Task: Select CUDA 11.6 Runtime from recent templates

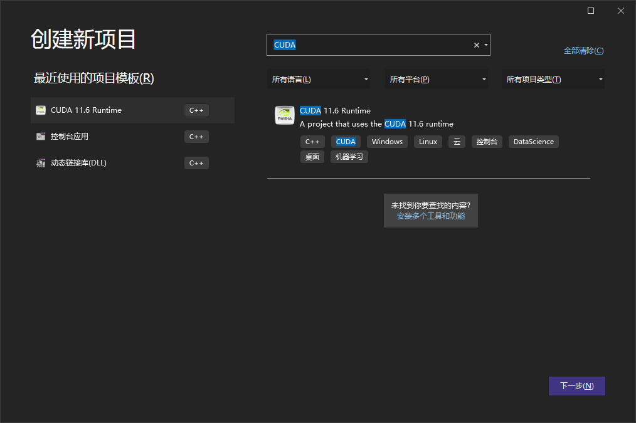Action: click(x=87, y=110)
